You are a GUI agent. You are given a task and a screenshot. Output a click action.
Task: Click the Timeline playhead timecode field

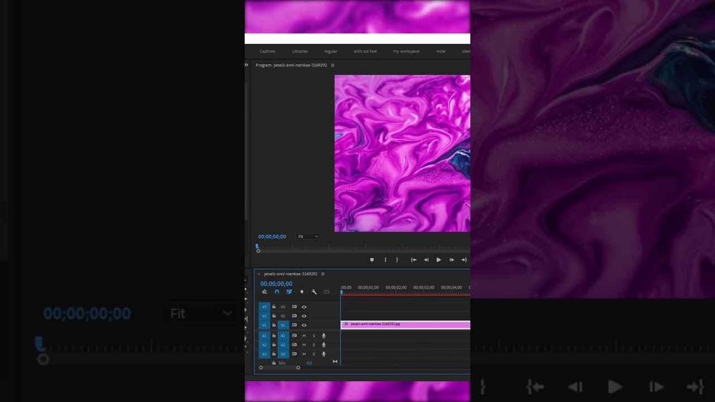click(276, 284)
